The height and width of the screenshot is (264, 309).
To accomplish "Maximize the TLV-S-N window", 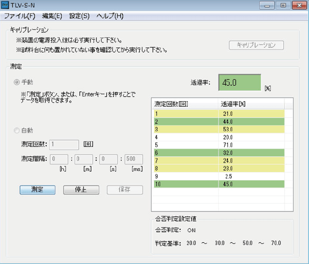I will click(283, 5).
